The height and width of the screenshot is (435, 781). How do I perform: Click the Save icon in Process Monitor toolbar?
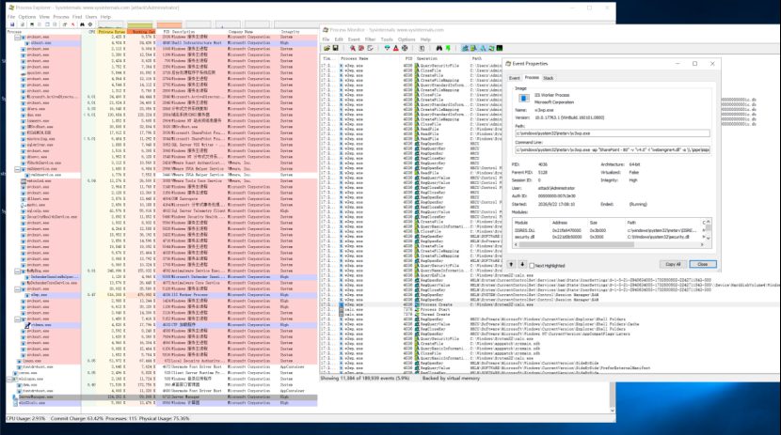tap(335, 48)
